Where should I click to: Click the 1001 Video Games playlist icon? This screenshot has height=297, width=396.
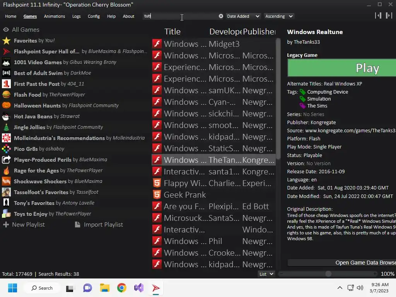tap(6, 62)
